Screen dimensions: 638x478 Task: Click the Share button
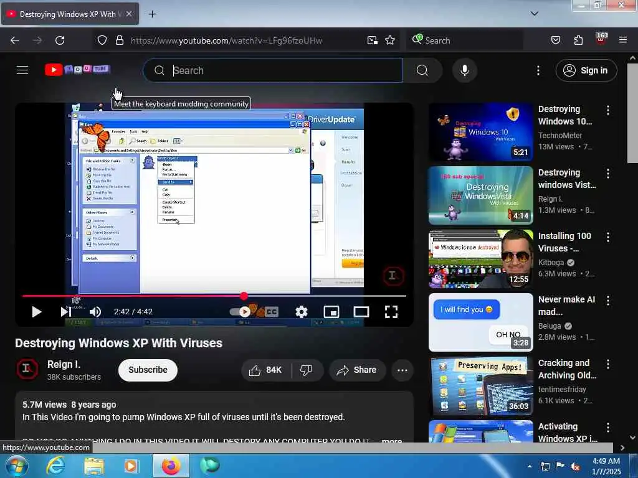pyautogui.click(x=357, y=370)
